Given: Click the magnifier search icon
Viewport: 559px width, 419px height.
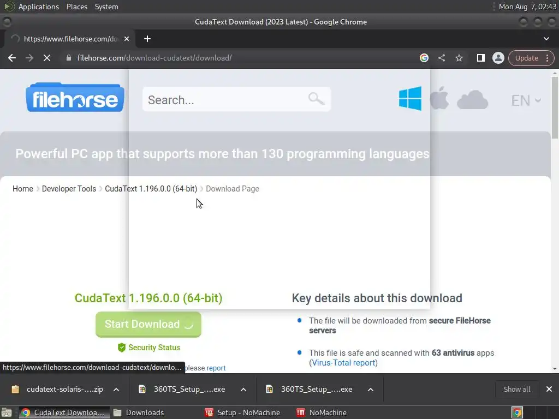Looking at the screenshot, I should [316, 98].
